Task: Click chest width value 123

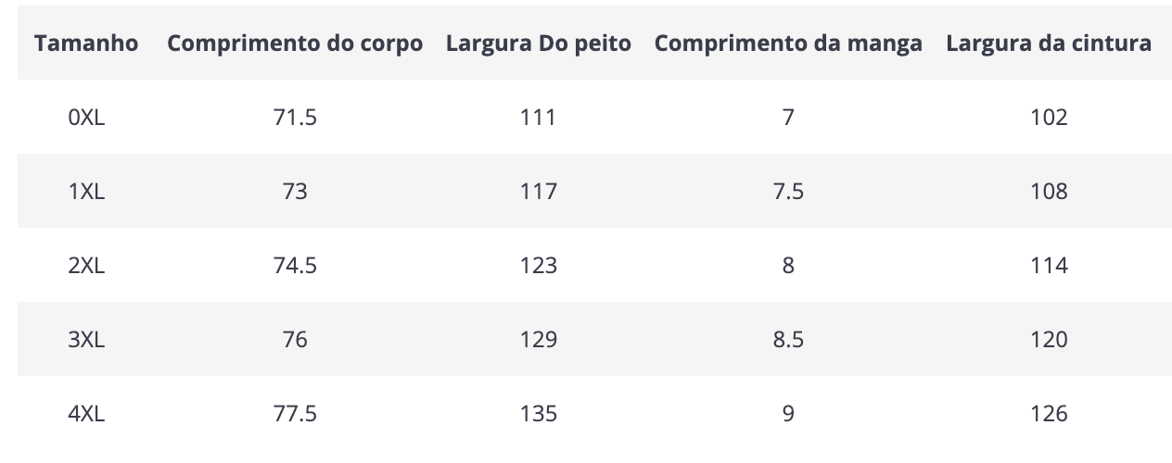Action: click(539, 266)
